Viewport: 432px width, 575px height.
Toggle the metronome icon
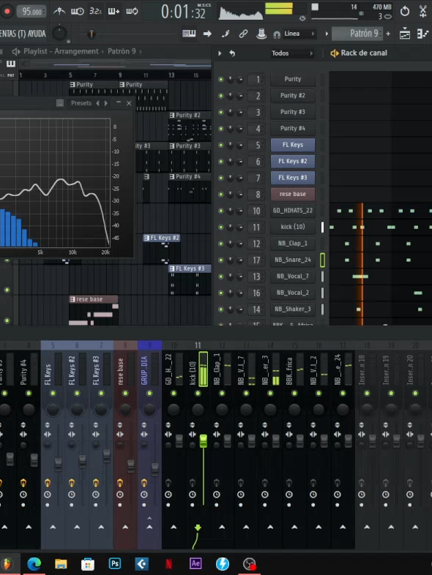(59, 12)
